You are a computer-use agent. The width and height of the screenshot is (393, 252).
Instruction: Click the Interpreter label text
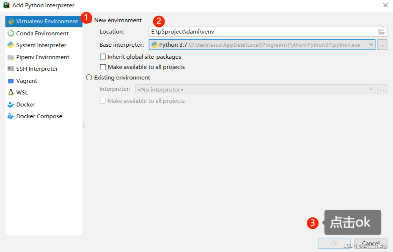click(x=115, y=89)
